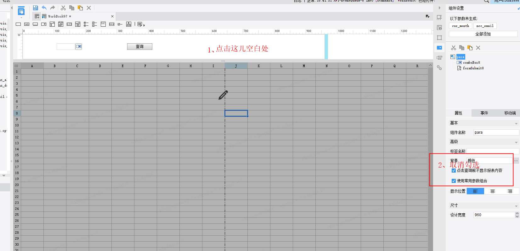The width and height of the screenshot is (520, 251).
Task: Click the cut icon in the top toolbar
Action: pyautogui.click(x=63, y=8)
